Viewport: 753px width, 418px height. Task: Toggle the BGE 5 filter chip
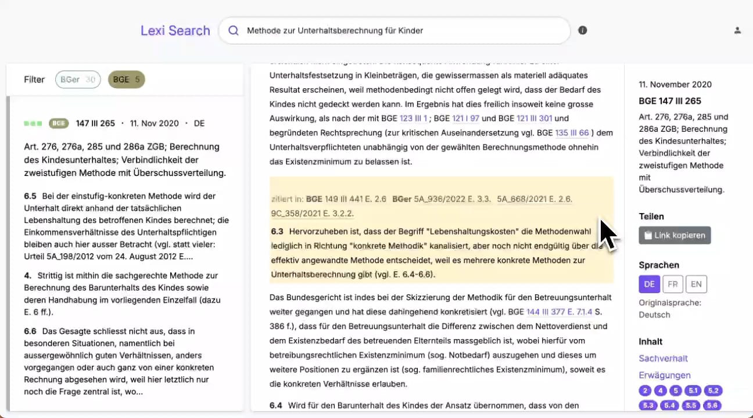(x=126, y=80)
